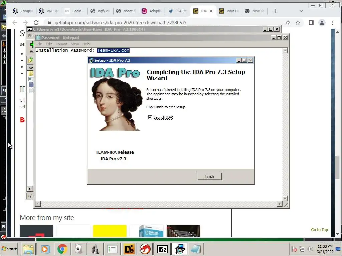
Task: Switch to the spore browser tab
Action: click(126, 11)
